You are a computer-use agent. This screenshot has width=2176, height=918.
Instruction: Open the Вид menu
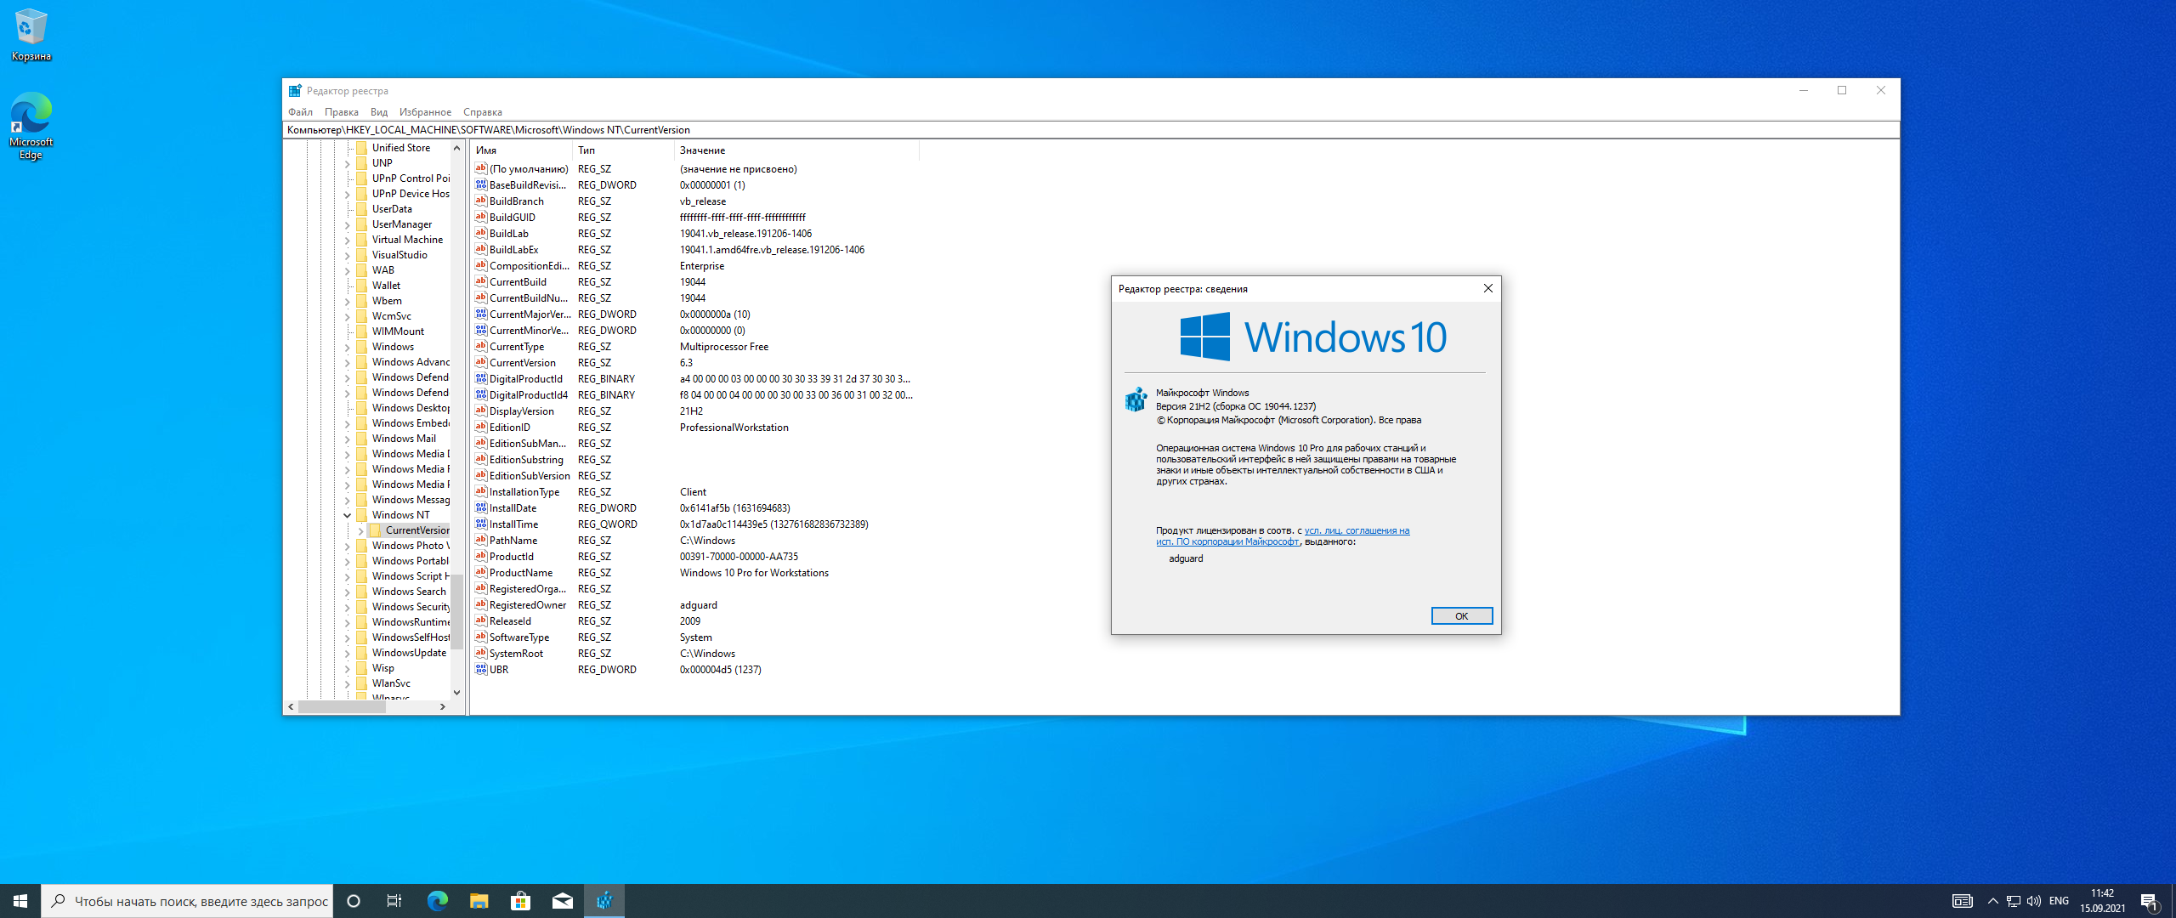379,111
